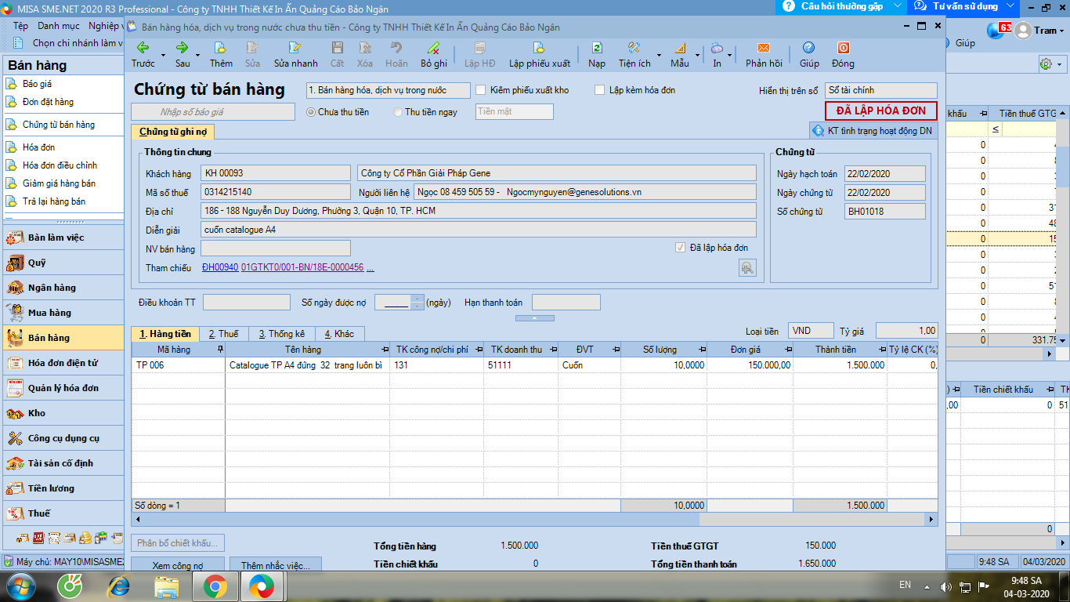Expand the Mẫu template dropdown arrow
1070x602 pixels.
pyautogui.click(x=697, y=55)
